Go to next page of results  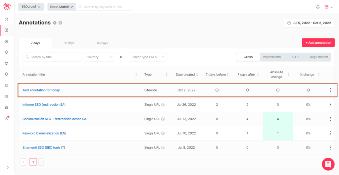click(x=41, y=162)
